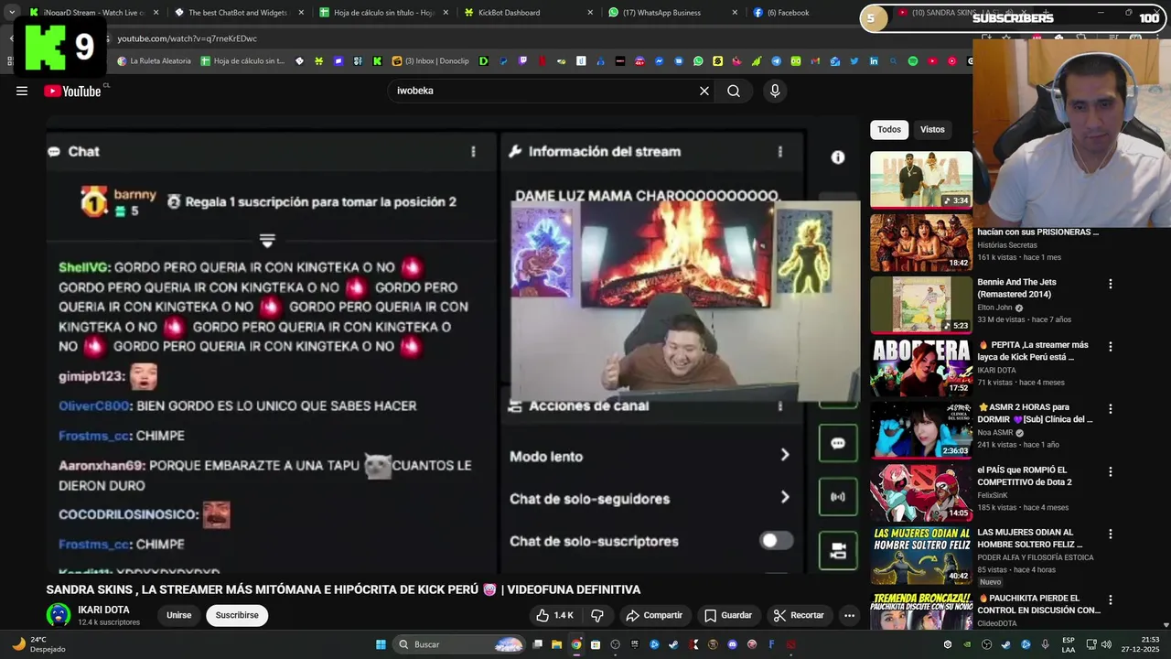Open the 2:36:03 ASMR thumbnail
1171x659 pixels.
tap(921, 429)
